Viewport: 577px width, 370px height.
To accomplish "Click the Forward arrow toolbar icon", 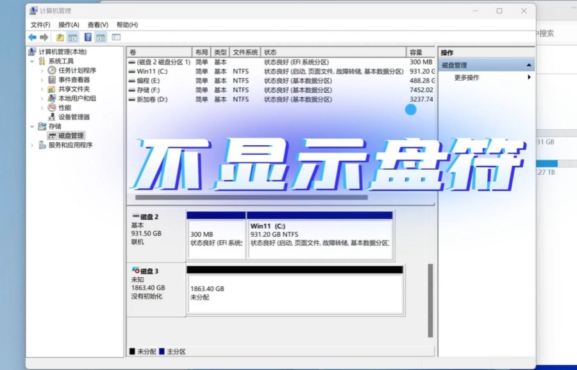I will (44, 37).
